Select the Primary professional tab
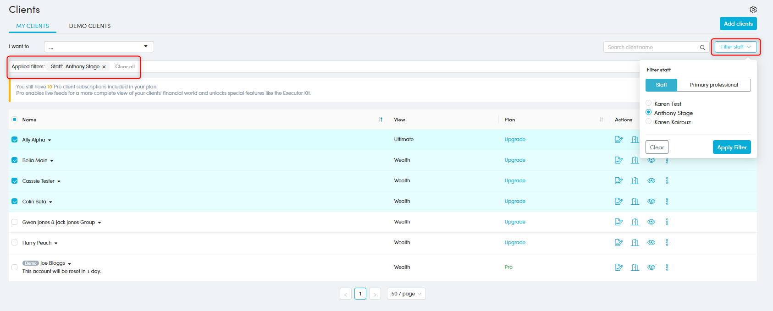The image size is (773, 311). point(713,85)
